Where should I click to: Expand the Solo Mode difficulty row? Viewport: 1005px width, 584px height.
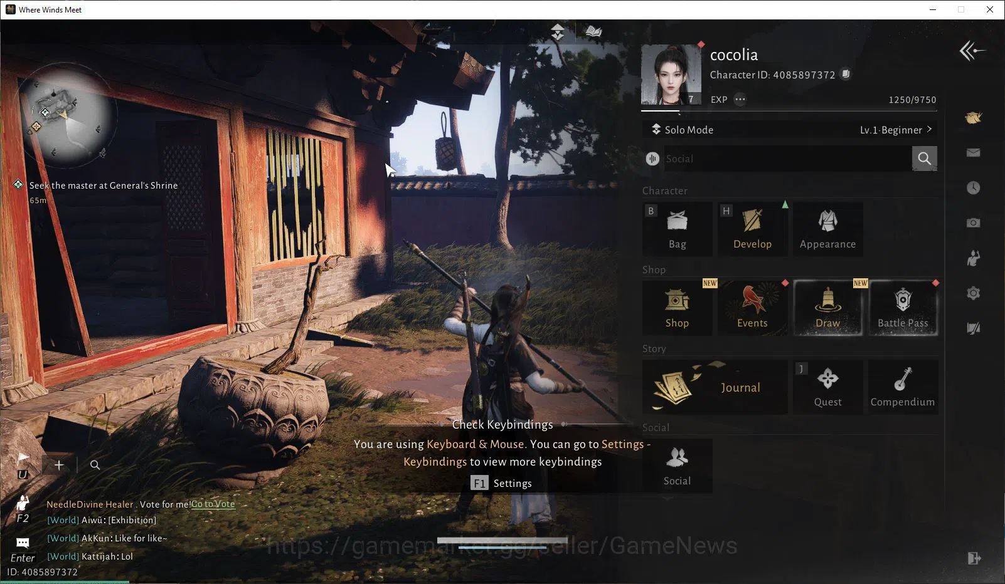pos(790,130)
